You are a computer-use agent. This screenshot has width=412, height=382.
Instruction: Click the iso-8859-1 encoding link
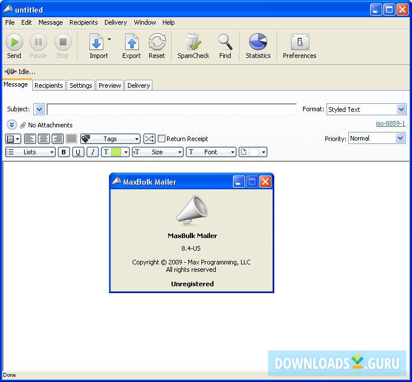390,123
